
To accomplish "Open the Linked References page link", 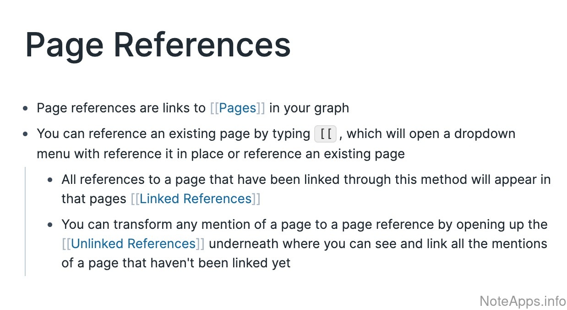I will coord(196,199).
